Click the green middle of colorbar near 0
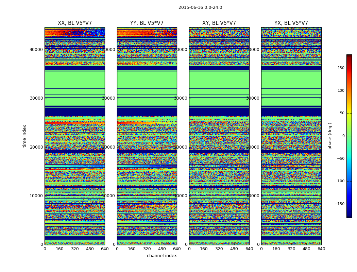357x272 pixels. pos(349,136)
